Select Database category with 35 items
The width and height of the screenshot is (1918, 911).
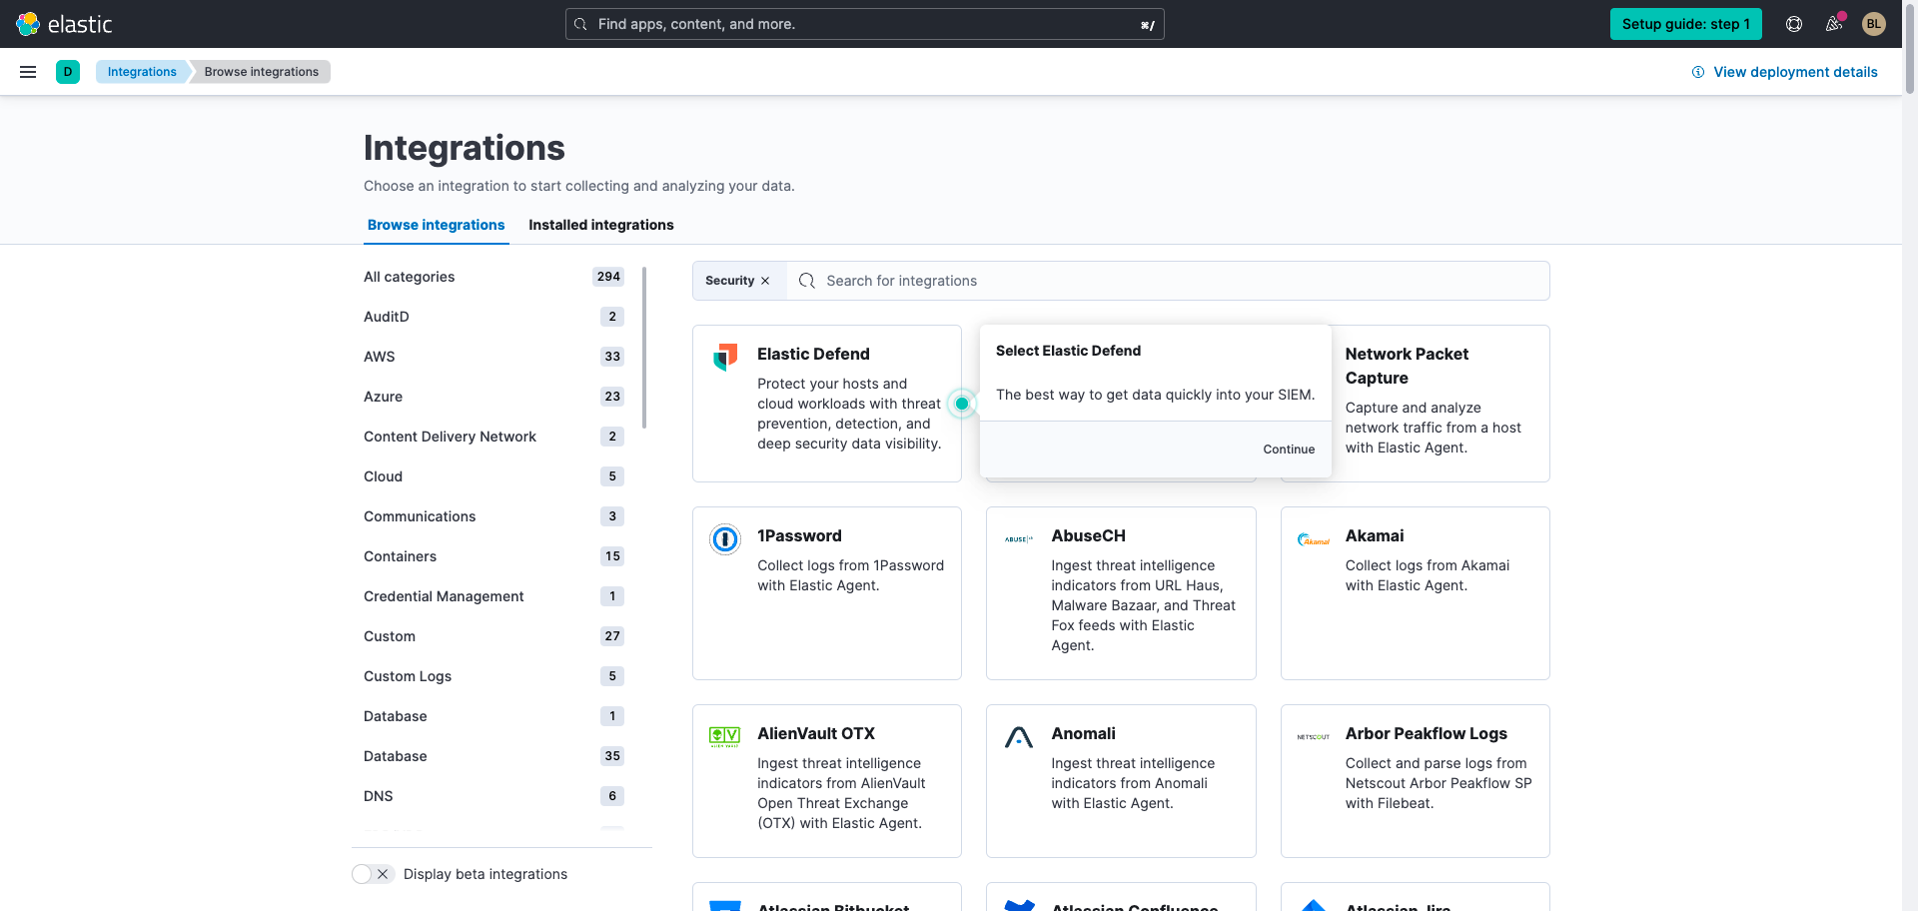493,756
